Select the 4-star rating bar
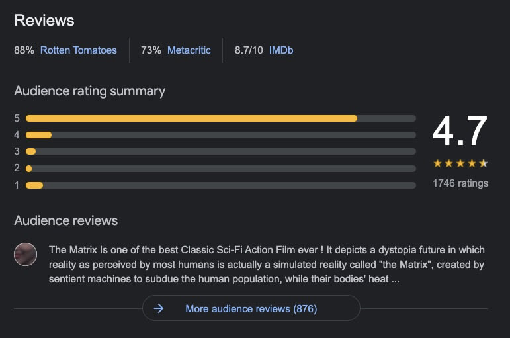The height and width of the screenshot is (338, 510). 221,135
